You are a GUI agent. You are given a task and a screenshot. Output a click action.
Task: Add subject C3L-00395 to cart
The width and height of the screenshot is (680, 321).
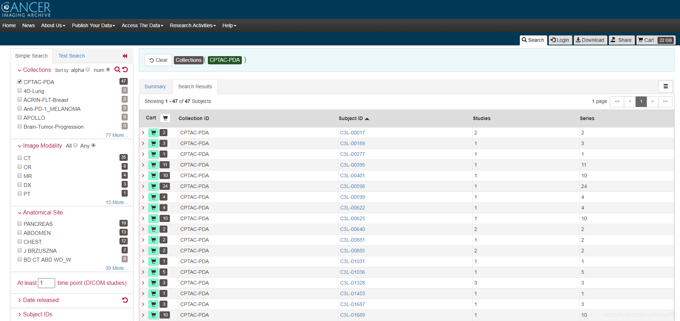[153, 165]
